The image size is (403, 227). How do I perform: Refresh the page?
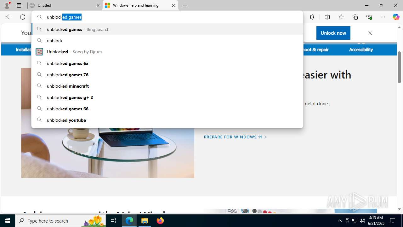point(23,17)
